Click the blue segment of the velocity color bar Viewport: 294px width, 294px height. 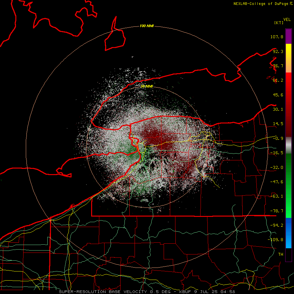click(288, 233)
